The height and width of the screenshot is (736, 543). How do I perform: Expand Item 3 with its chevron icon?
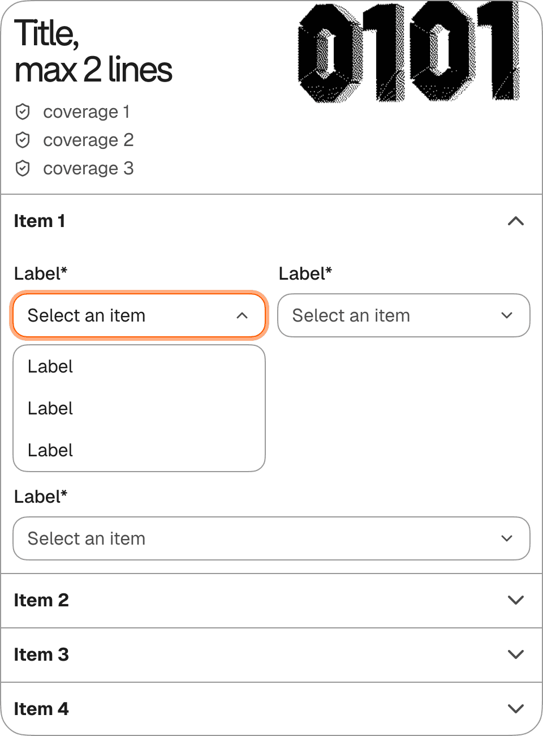[515, 654]
